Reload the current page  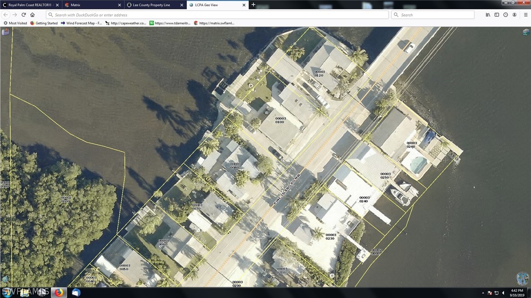click(24, 15)
